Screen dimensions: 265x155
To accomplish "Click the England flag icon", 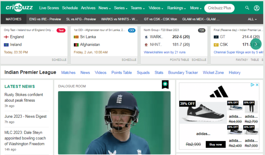I will pos(6,37).
